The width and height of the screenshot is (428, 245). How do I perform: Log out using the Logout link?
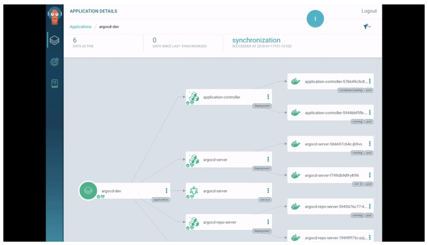coord(369,11)
